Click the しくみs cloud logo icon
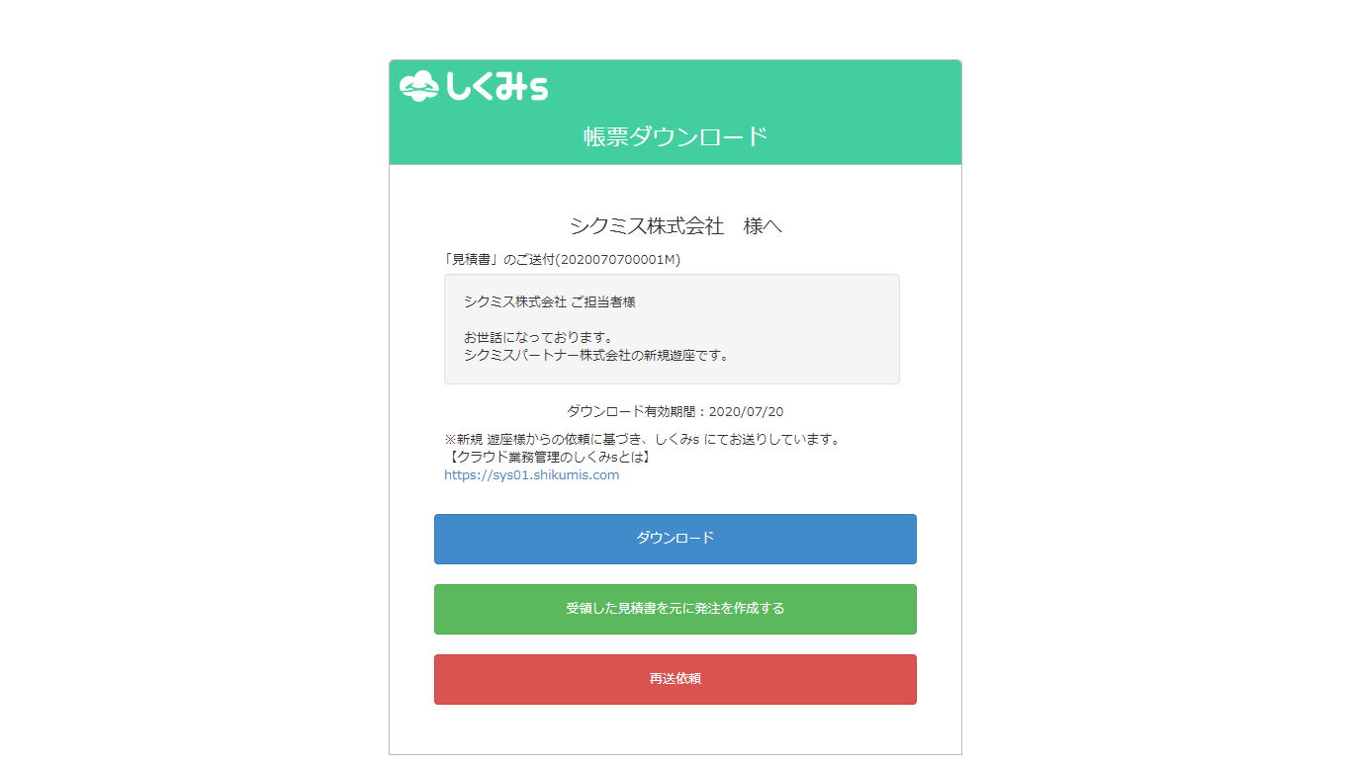 point(419,87)
